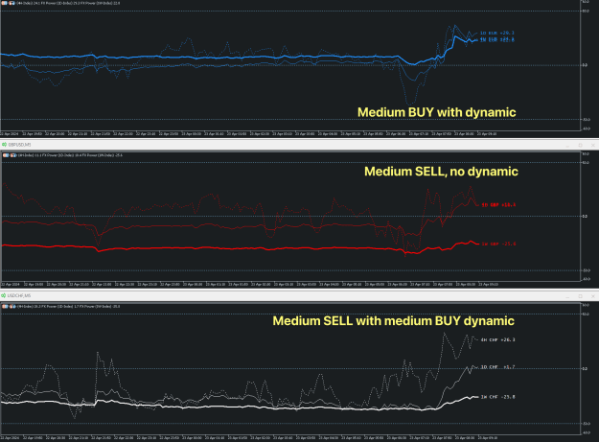Click the 0.0 scale value in GBPUSD chart
This screenshot has height=442, width=599.
point(585,217)
